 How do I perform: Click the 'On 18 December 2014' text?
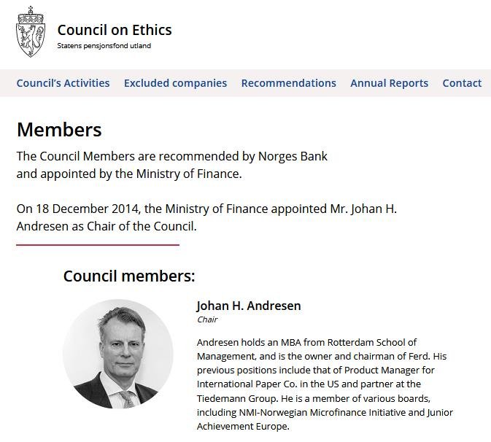click(79, 209)
